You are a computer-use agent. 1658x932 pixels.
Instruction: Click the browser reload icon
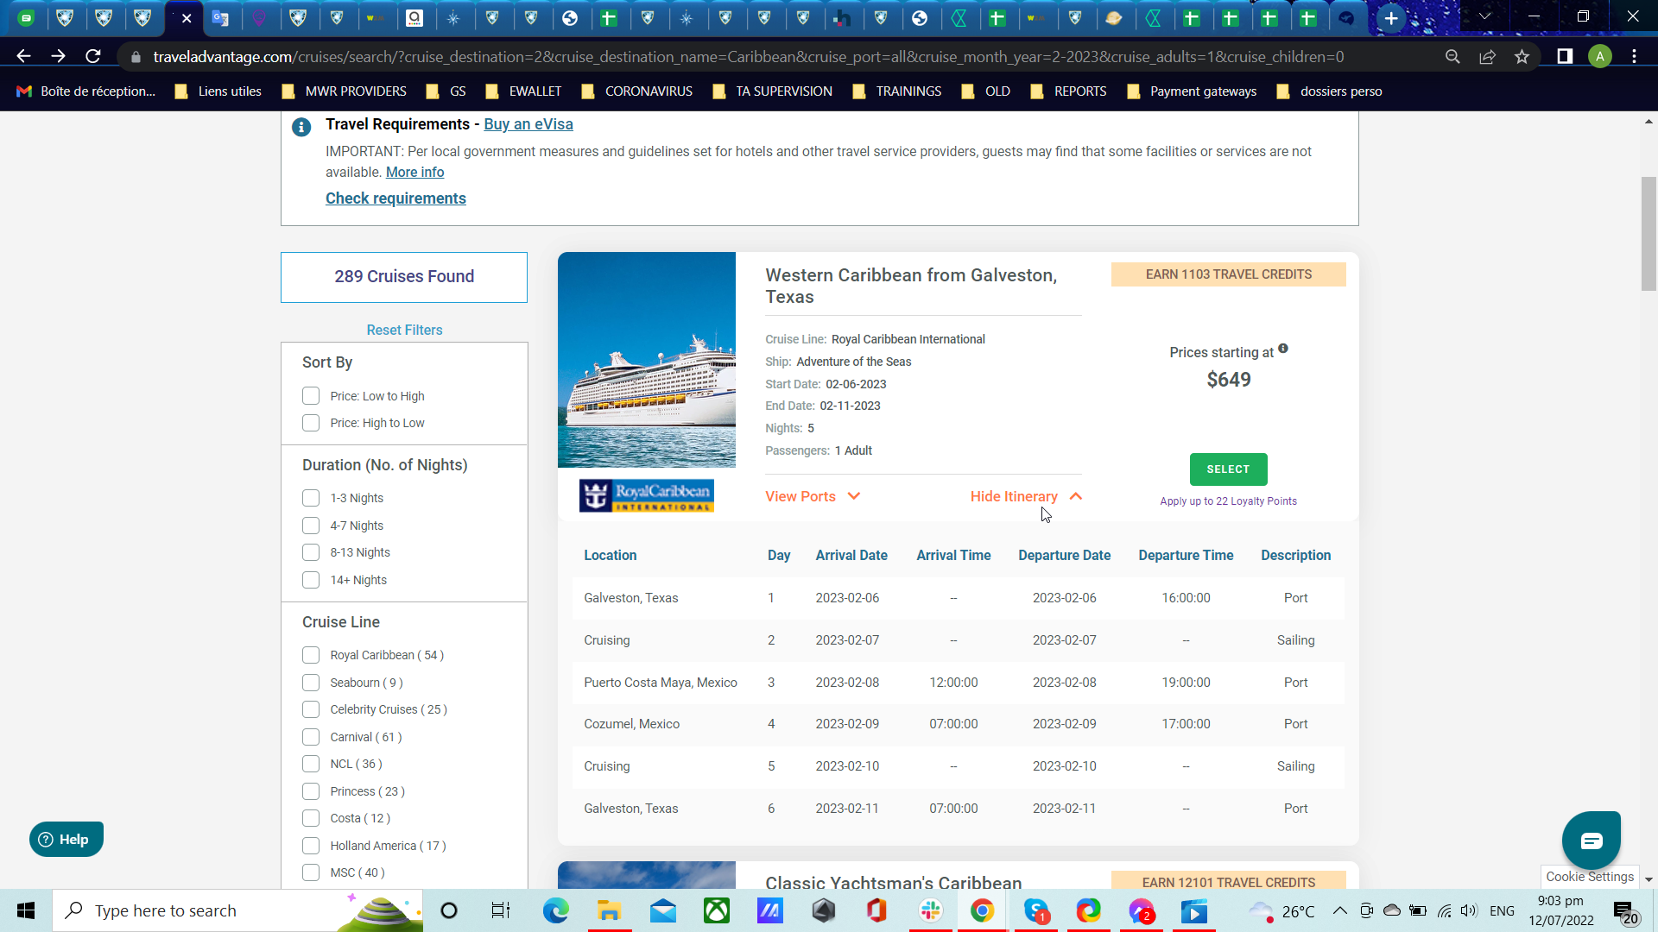(93, 57)
